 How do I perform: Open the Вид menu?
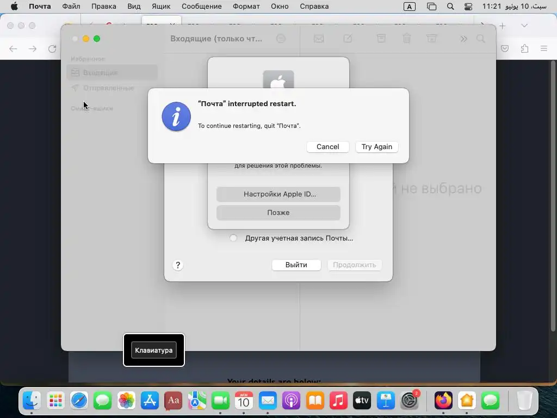click(x=134, y=7)
